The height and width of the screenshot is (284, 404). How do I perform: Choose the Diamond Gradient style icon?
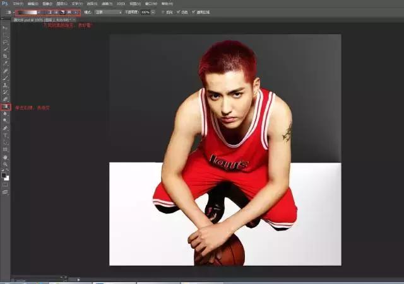(x=76, y=12)
